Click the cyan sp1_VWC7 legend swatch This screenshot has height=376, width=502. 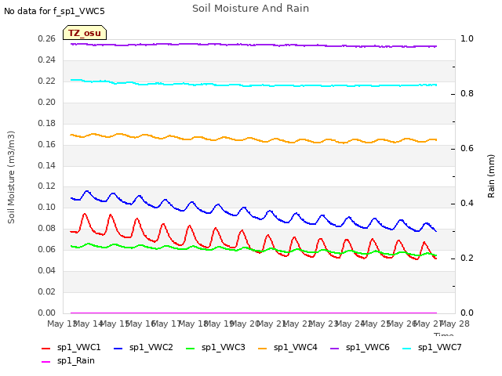click(x=407, y=348)
